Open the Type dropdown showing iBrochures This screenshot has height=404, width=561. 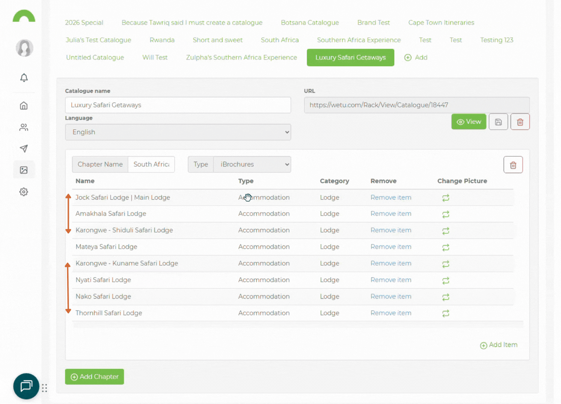pos(252,165)
